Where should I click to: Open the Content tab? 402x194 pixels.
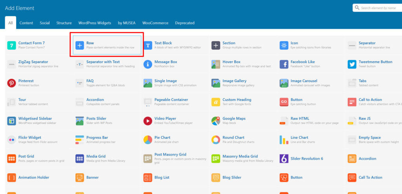tap(26, 23)
